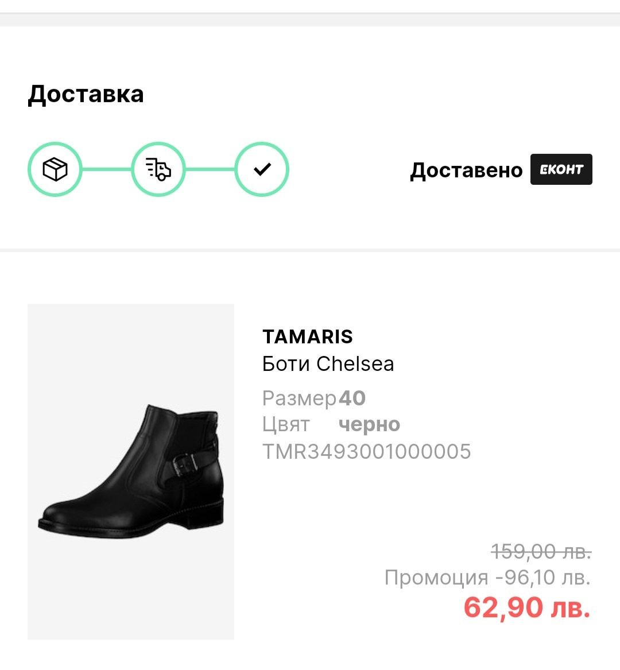Viewport: 620px width, 670px height.
Task: Click the size value 40
Action: click(352, 398)
